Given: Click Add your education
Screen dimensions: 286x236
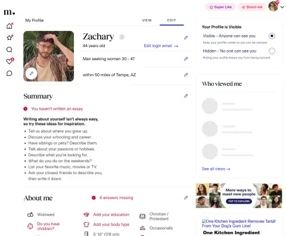Looking at the screenshot, I should [111, 215].
